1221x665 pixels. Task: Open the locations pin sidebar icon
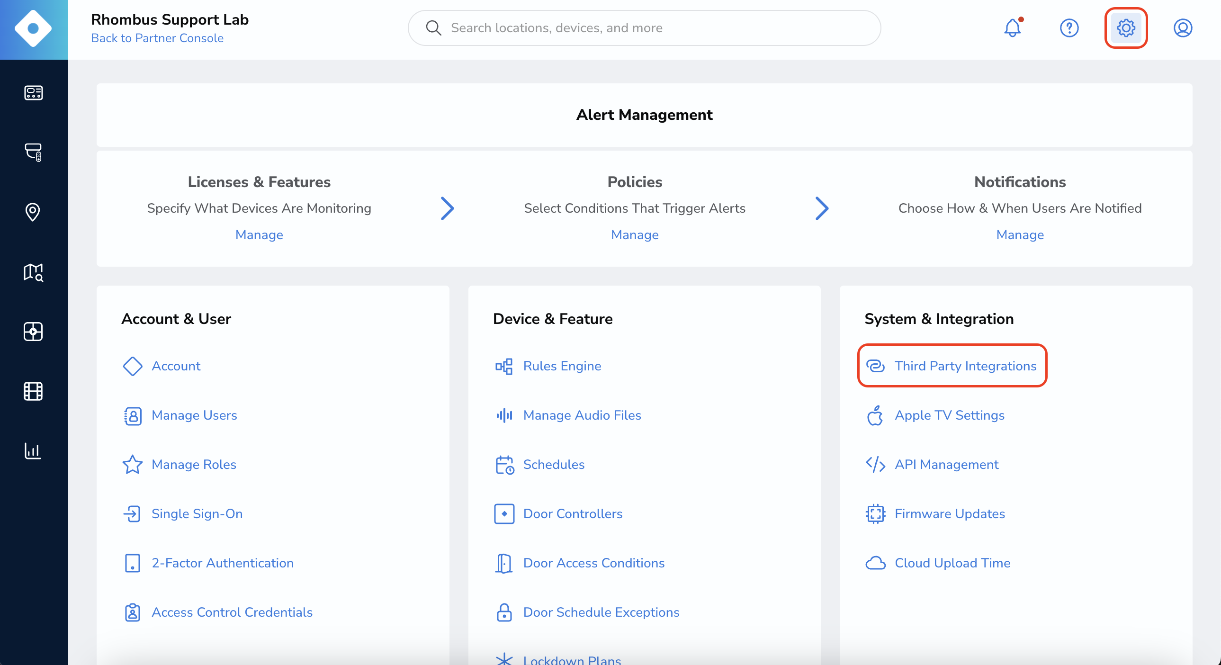click(x=33, y=212)
